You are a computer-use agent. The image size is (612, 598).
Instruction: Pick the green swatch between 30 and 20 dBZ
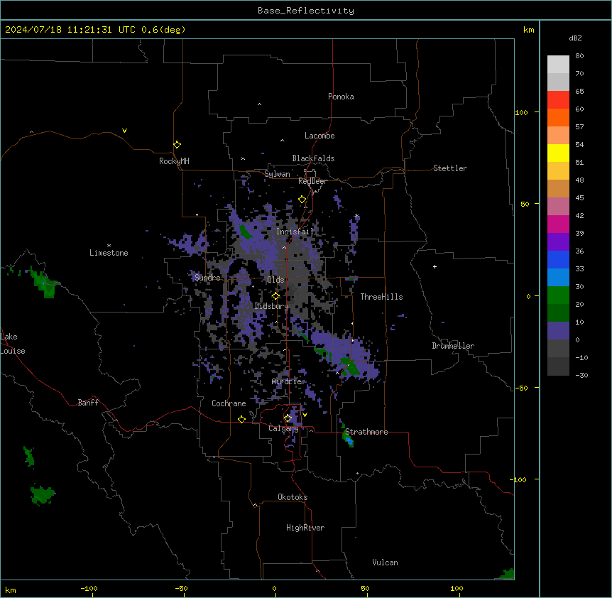(x=558, y=295)
